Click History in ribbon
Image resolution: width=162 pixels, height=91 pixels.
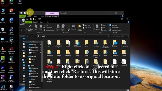tap(104, 30)
